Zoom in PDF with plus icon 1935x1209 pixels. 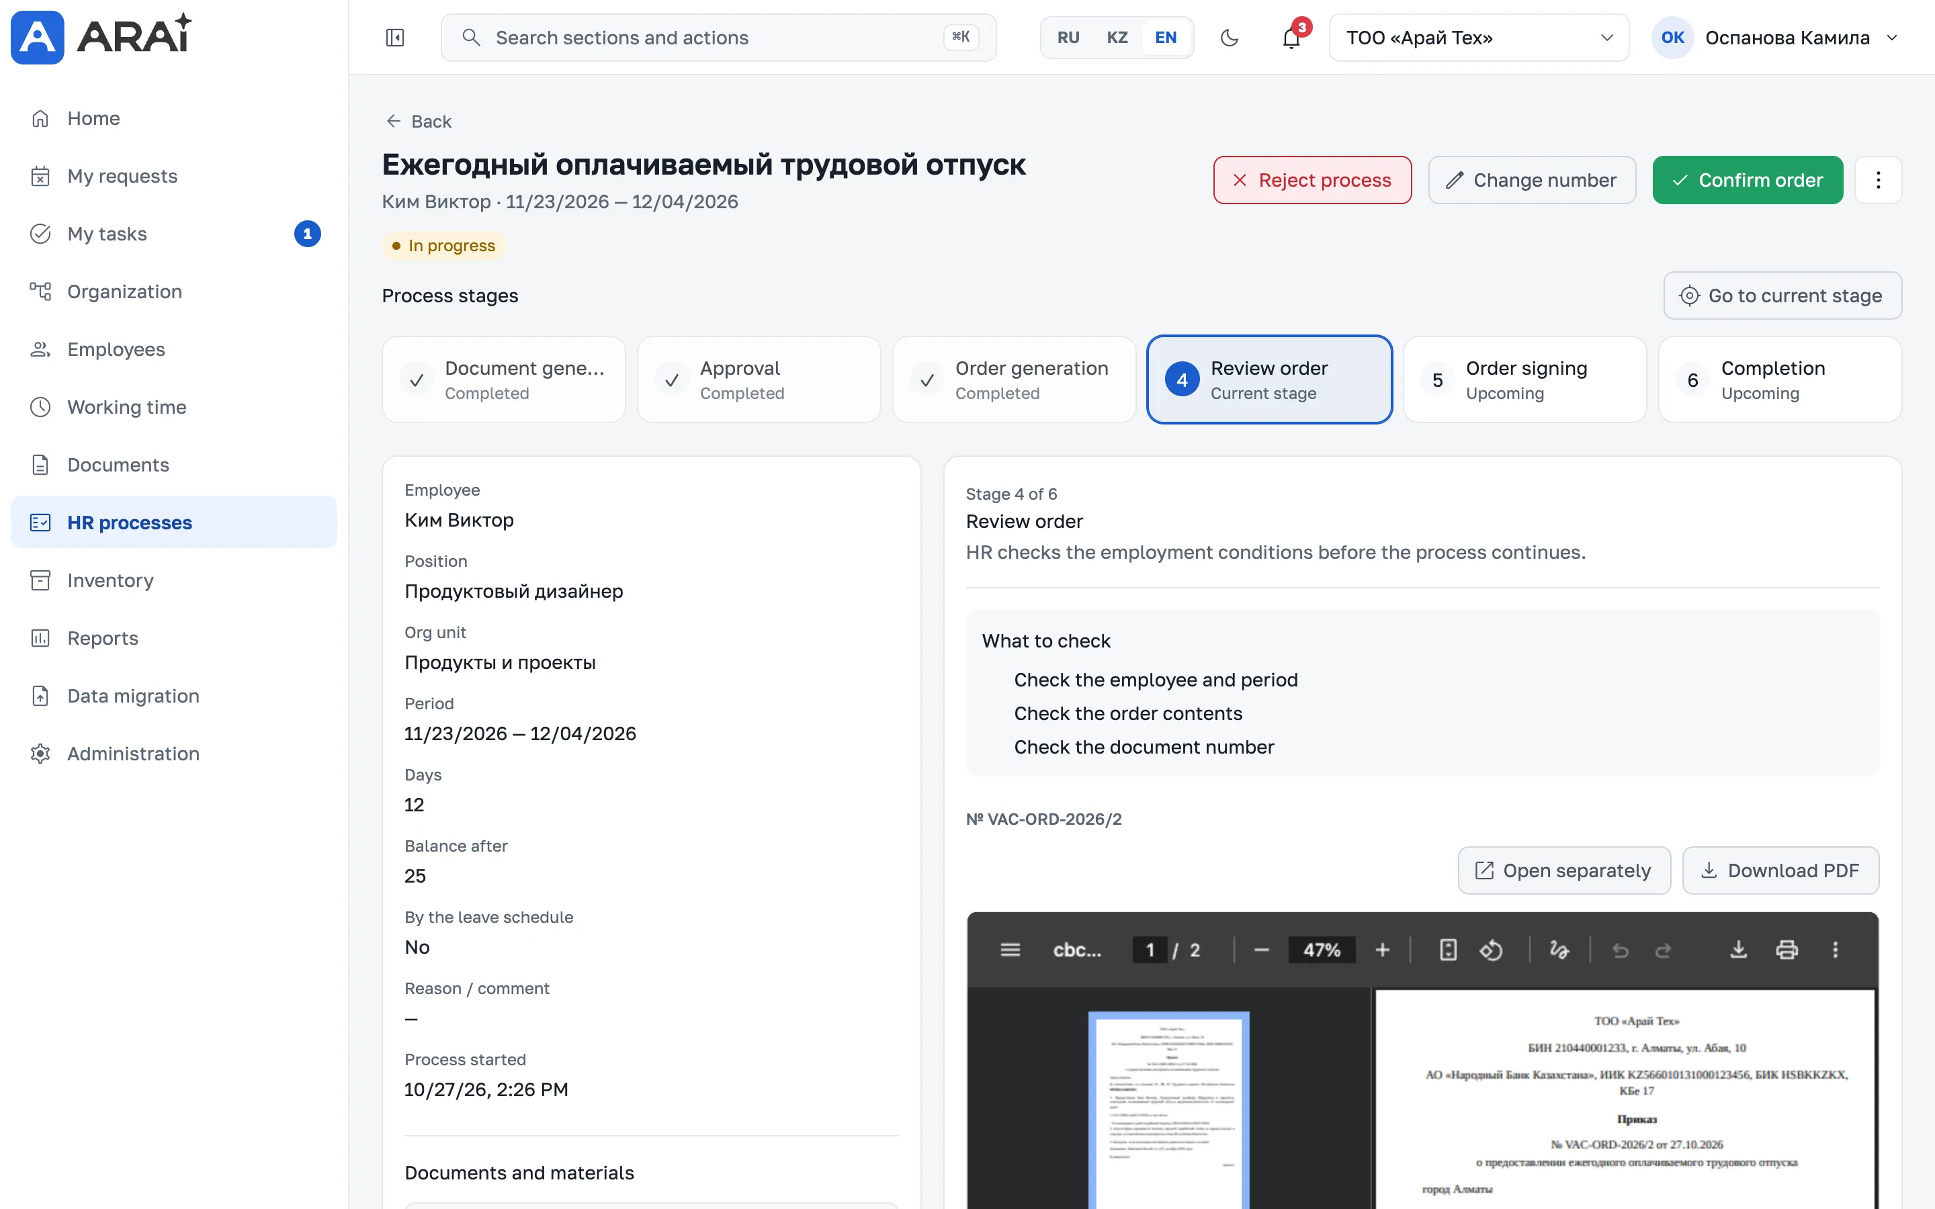[1383, 950]
